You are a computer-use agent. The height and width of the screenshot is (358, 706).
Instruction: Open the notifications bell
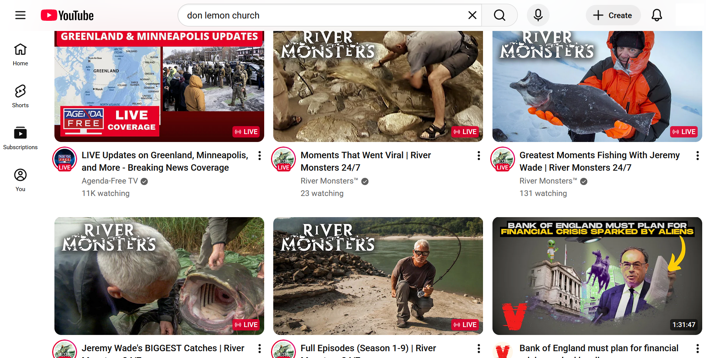tap(657, 15)
